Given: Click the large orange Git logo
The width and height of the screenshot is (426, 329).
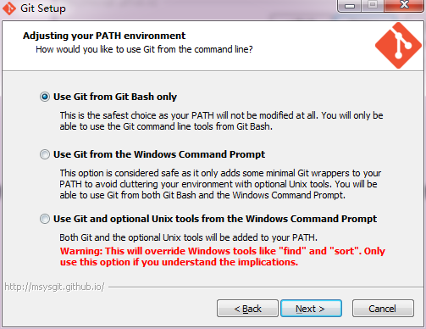Looking at the screenshot, I should (x=398, y=46).
